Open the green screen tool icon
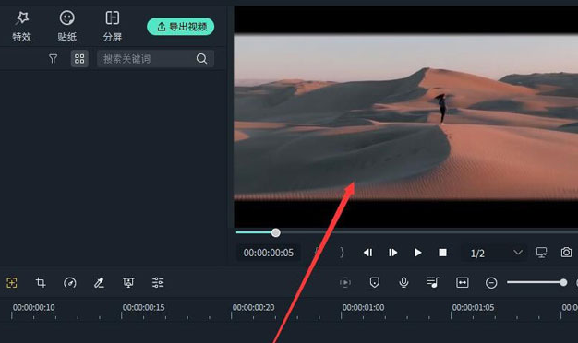Screen dimensions: 578x343 [128, 283]
